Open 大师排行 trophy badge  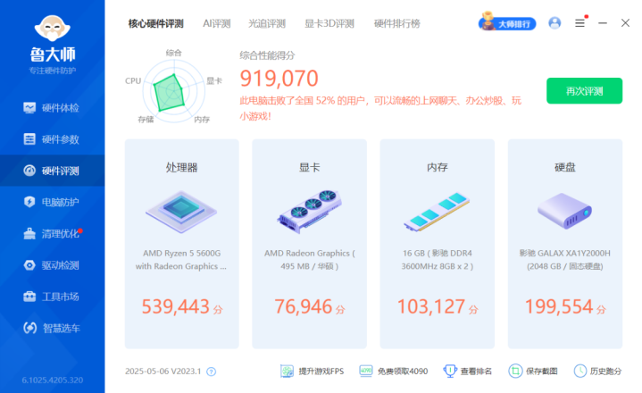507,22
